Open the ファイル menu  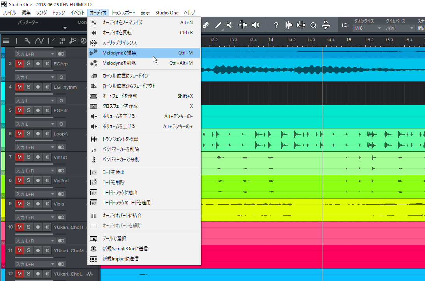click(9, 13)
